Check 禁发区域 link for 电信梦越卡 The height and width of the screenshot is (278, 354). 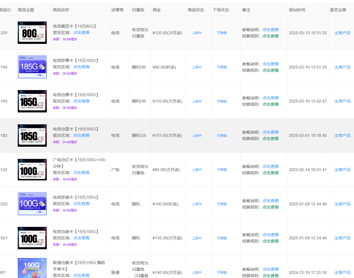[x=81, y=204]
